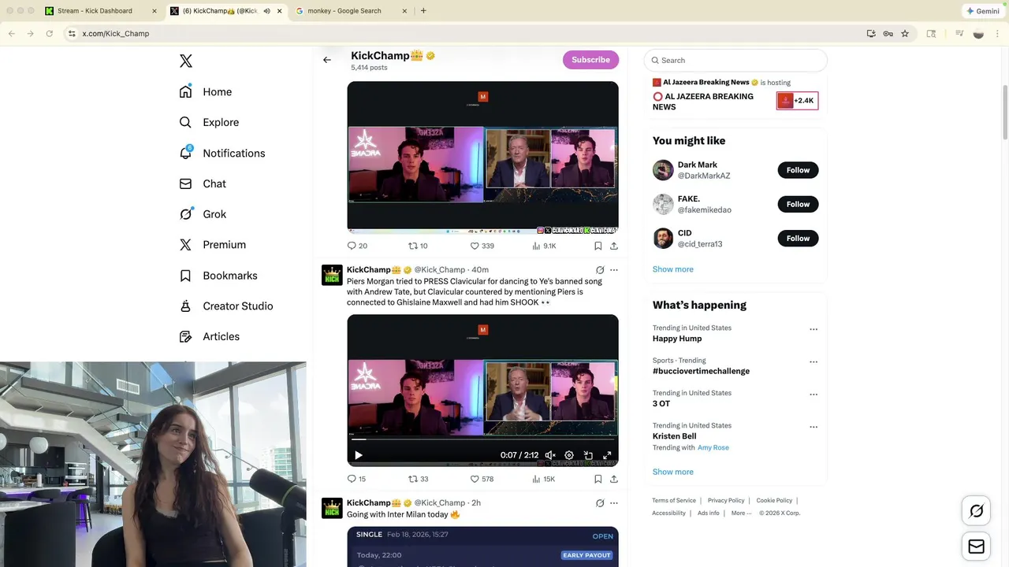Click Grok icon on 40m post
This screenshot has height=567, width=1009.
[600, 270]
